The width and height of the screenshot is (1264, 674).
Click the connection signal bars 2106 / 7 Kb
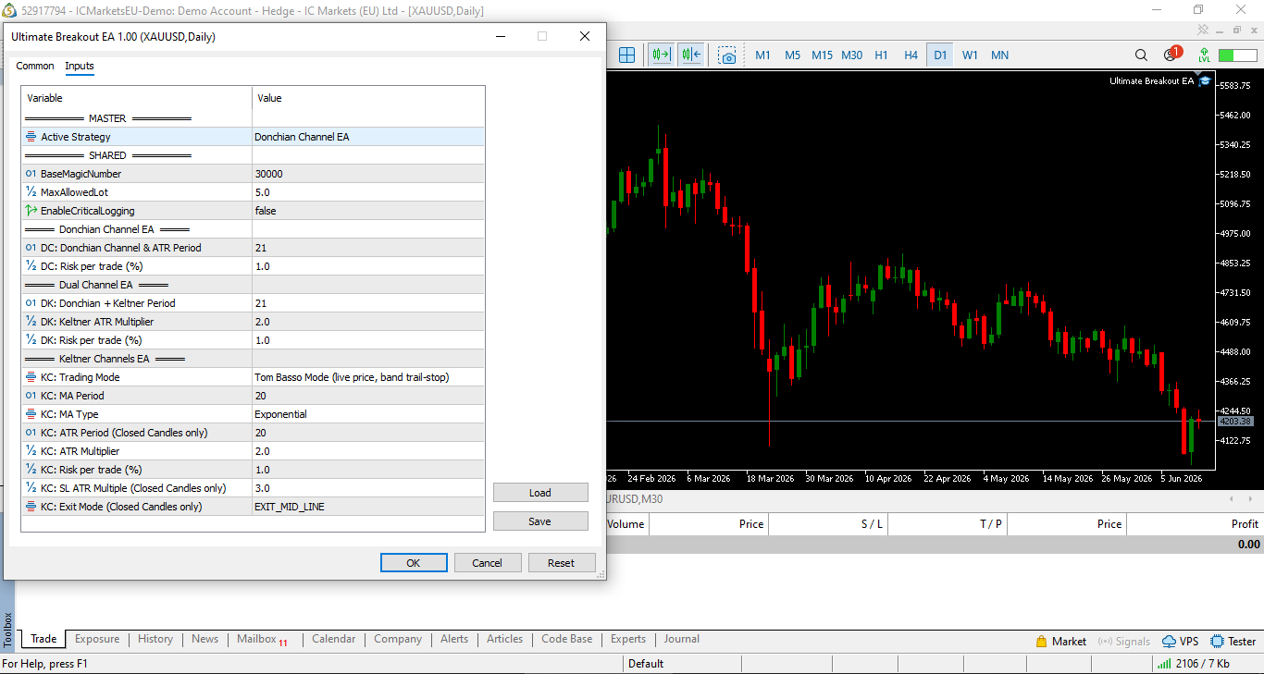pos(1193,664)
